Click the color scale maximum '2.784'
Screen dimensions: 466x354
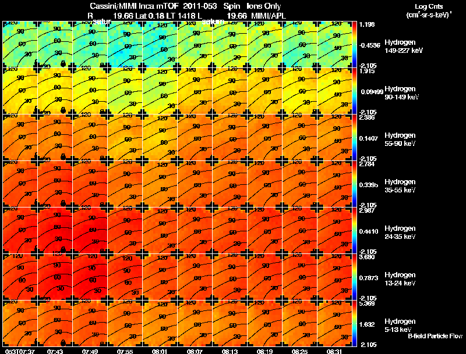(367, 164)
